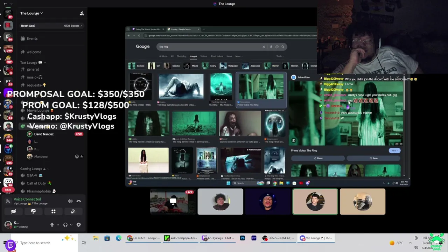This screenshot has height=252, width=448.
Task: Reload the page in shared browser
Action: 139,35
